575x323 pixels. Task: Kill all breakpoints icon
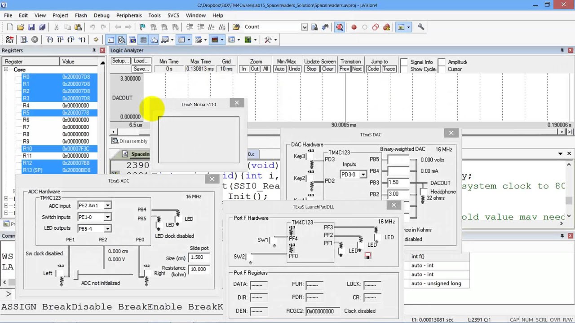coord(386,27)
